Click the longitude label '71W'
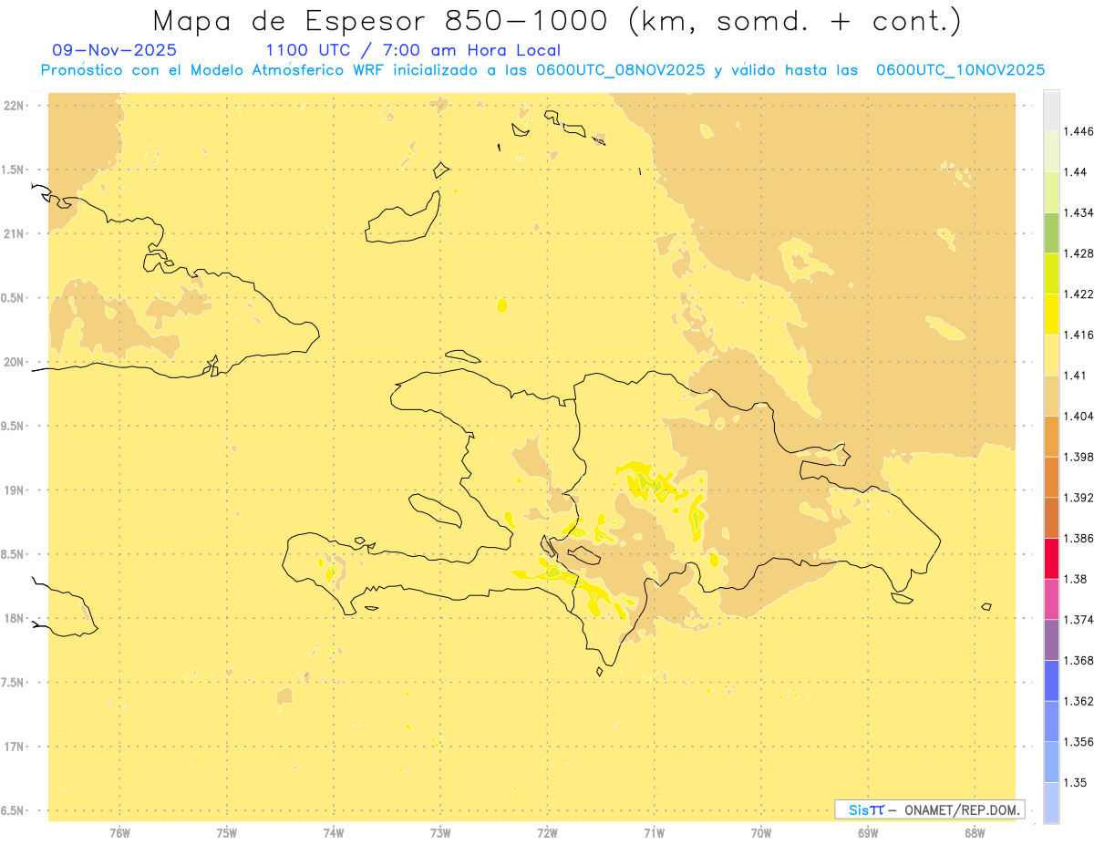The height and width of the screenshot is (845, 1094). click(655, 833)
